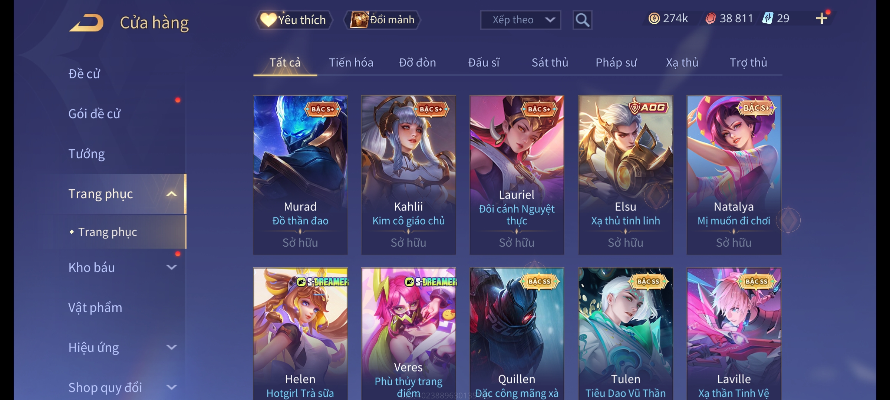Viewport: 890px width, 400px height.
Task: Expand the Kho báu menu
Action: (171, 267)
